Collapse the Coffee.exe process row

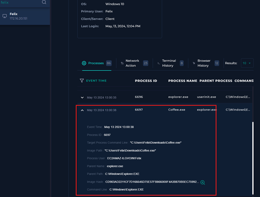[82, 110]
